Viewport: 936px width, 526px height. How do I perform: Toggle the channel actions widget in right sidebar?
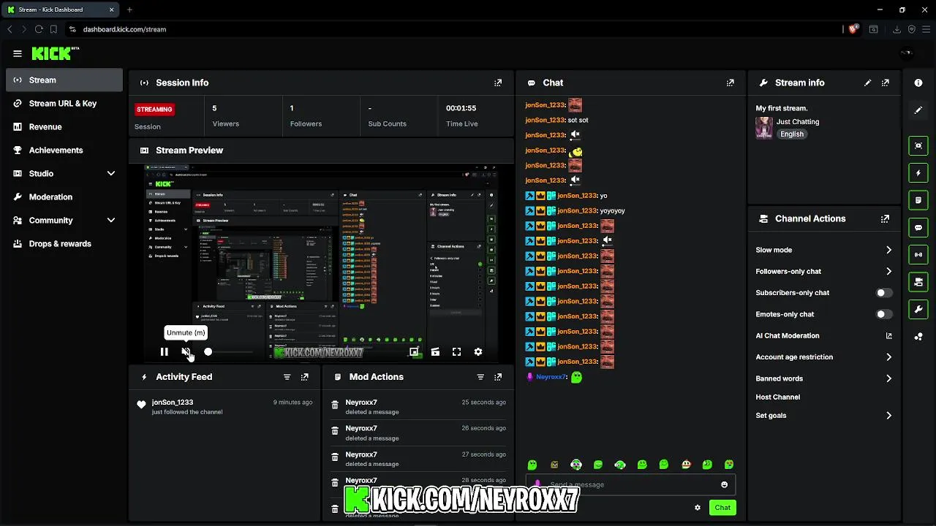[918, 282]
